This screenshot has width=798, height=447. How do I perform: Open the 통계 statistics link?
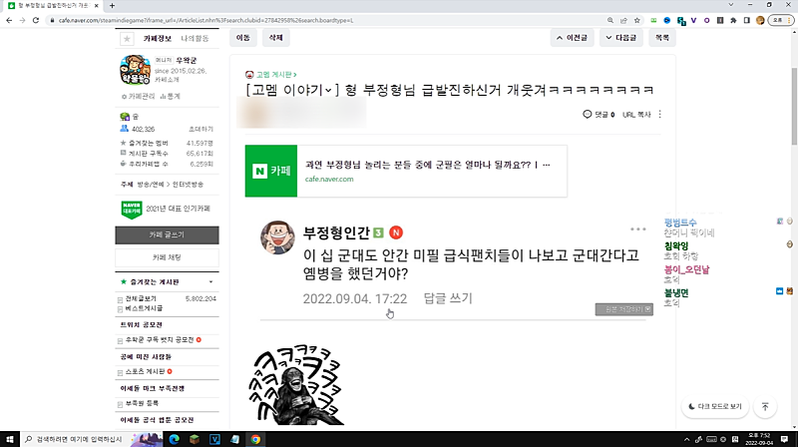pyautogui.click(x=170, y=96)
